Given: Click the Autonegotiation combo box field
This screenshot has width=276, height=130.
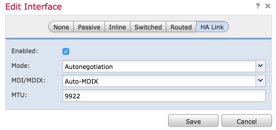Looking at the screenshot, I should pyautogui.click(x=159, y=67).
